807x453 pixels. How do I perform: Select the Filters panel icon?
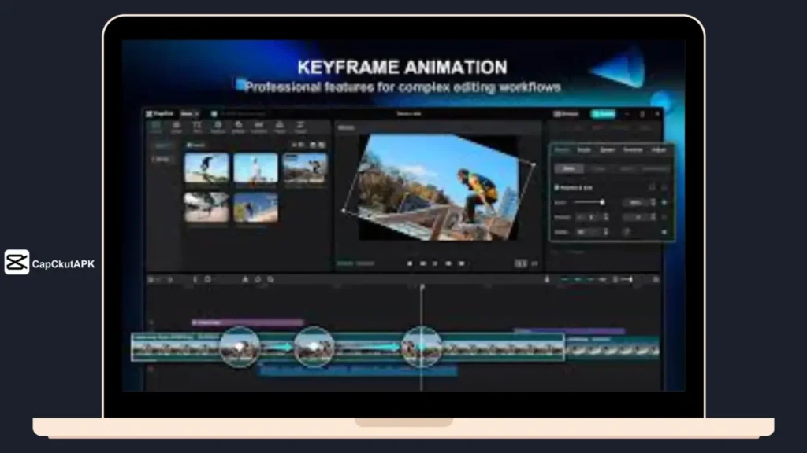(281, 126)
